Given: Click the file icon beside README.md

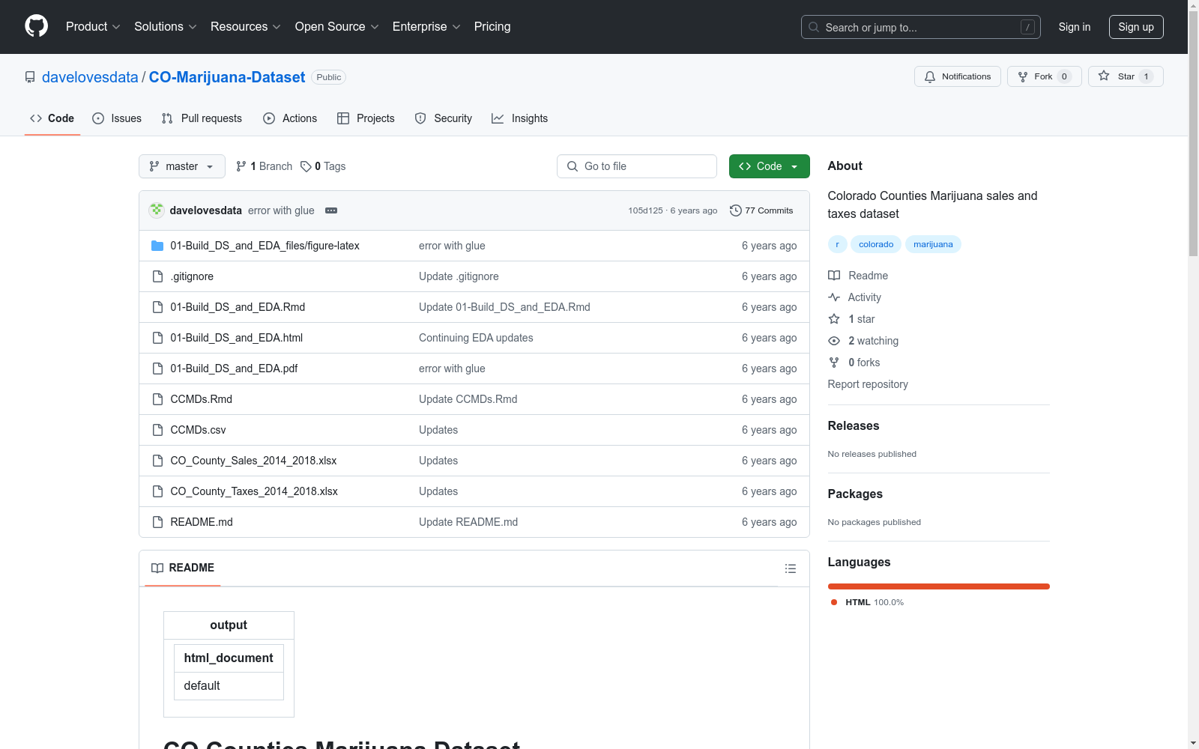Looking at the screenshot, I should (x=157, y=522).
